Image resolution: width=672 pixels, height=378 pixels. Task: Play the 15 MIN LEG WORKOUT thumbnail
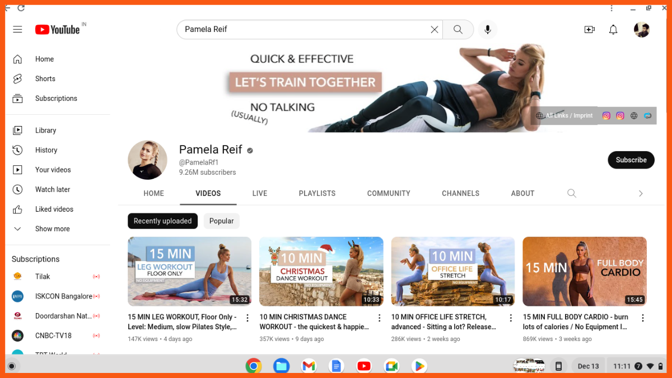(x=189, y=272)
